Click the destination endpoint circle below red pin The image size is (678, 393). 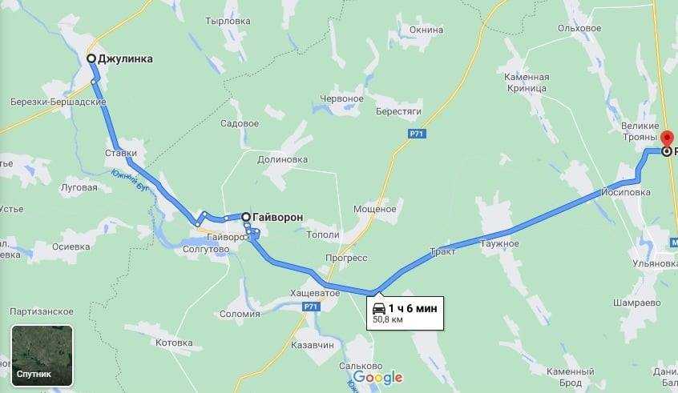pyautogui.click(x=668, y=151)
